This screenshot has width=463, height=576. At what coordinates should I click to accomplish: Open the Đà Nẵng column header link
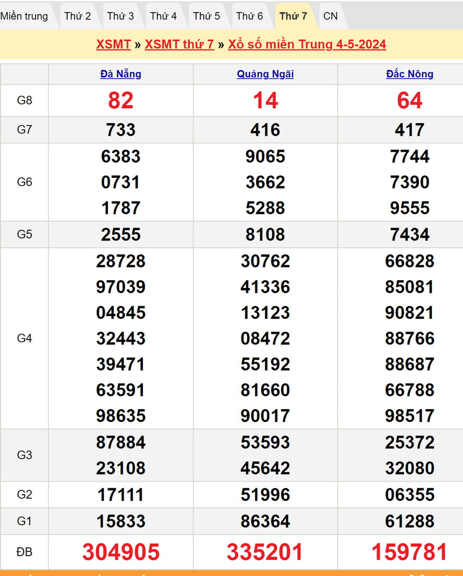120,74
